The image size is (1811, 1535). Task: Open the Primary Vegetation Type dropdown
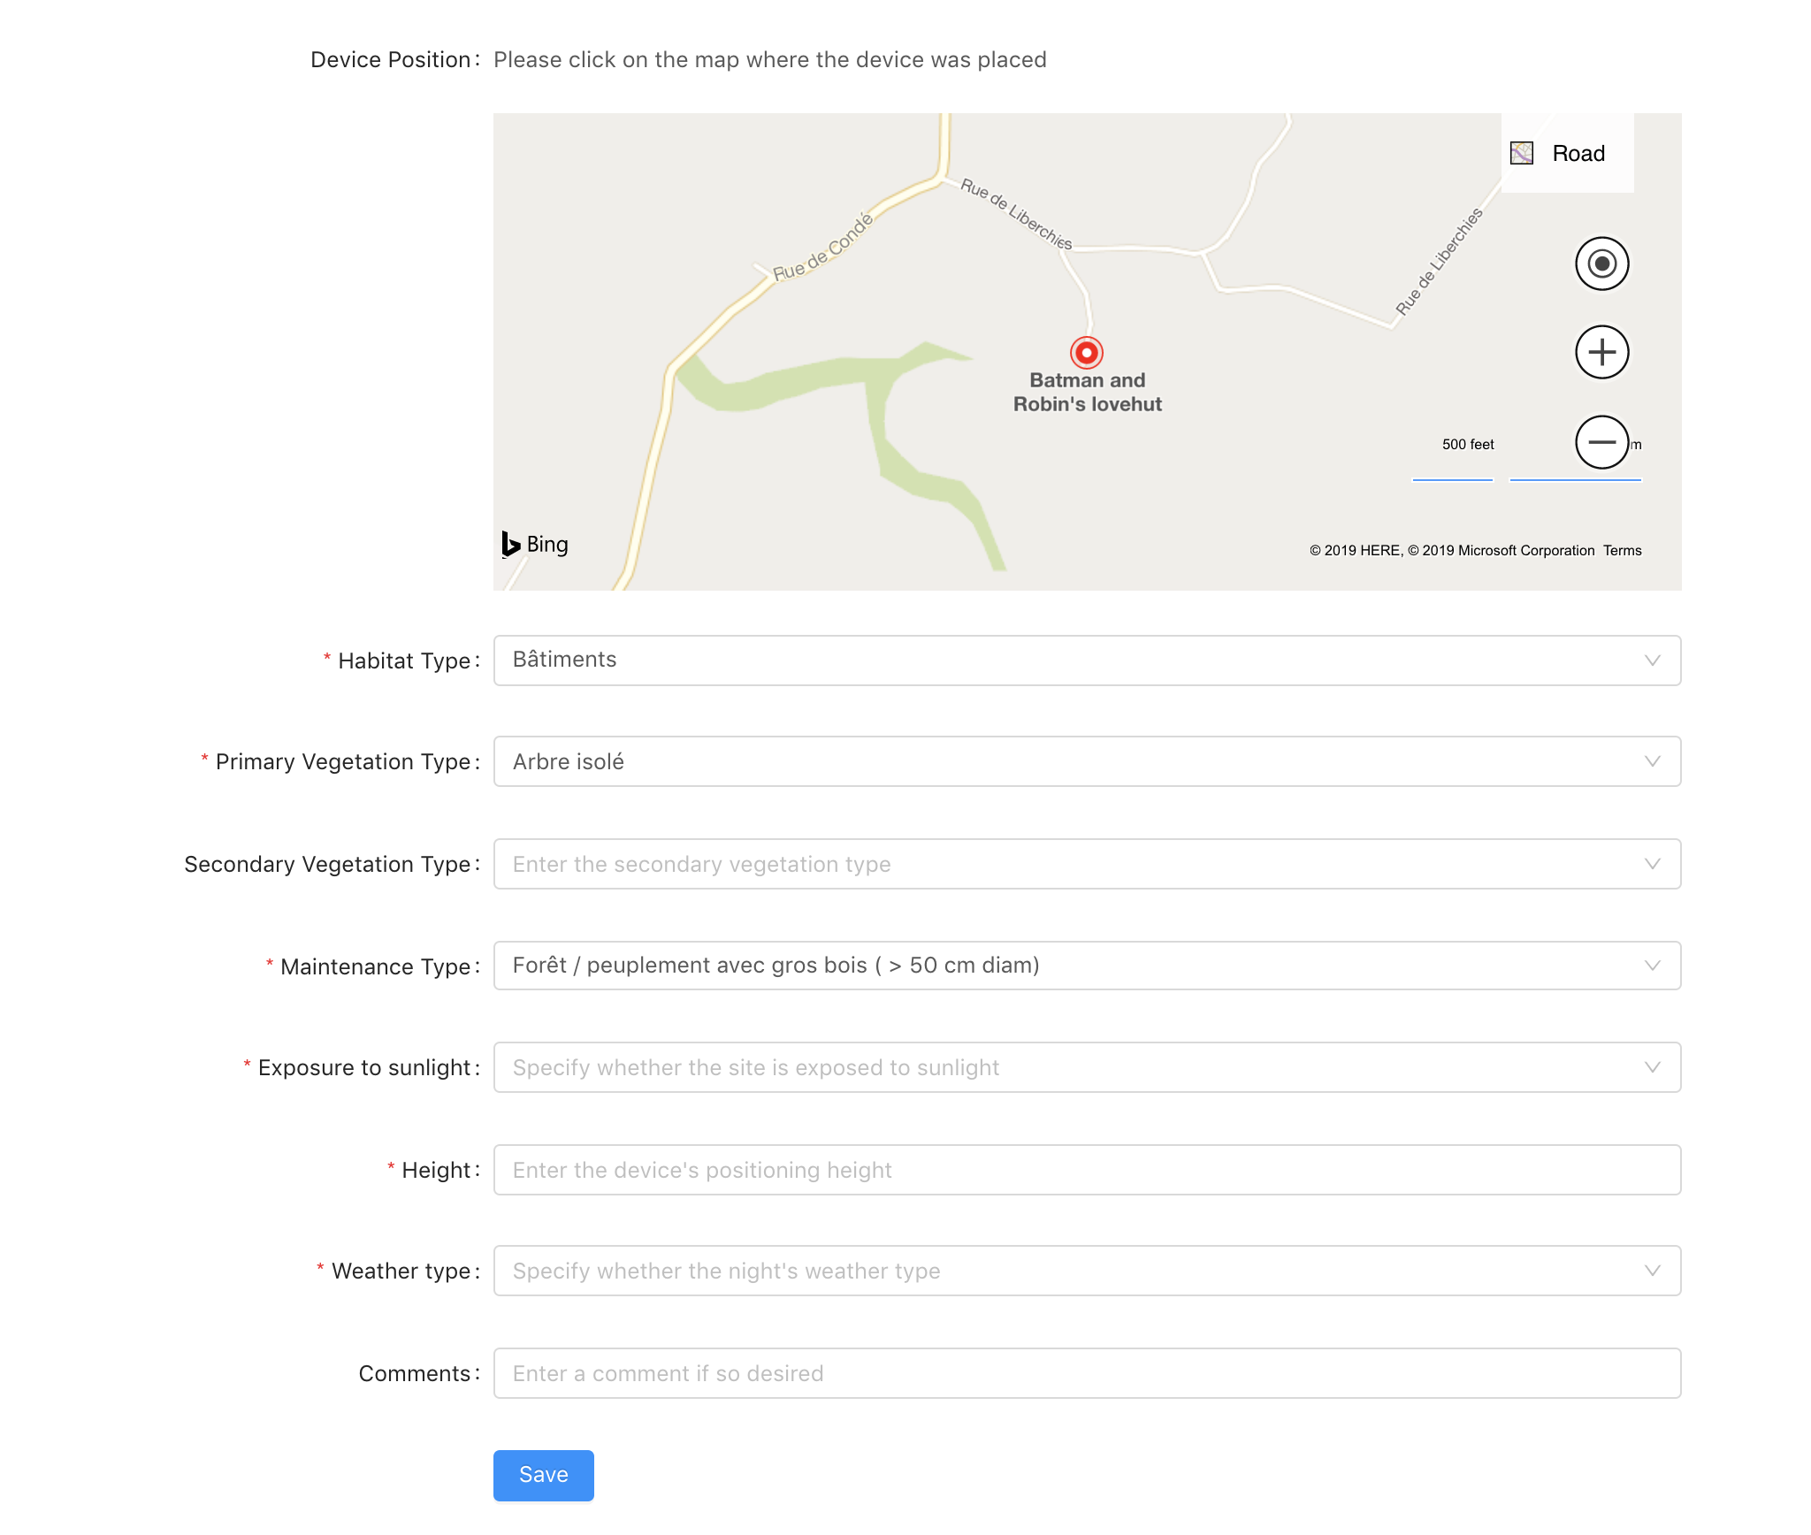tap(1087, 761)
